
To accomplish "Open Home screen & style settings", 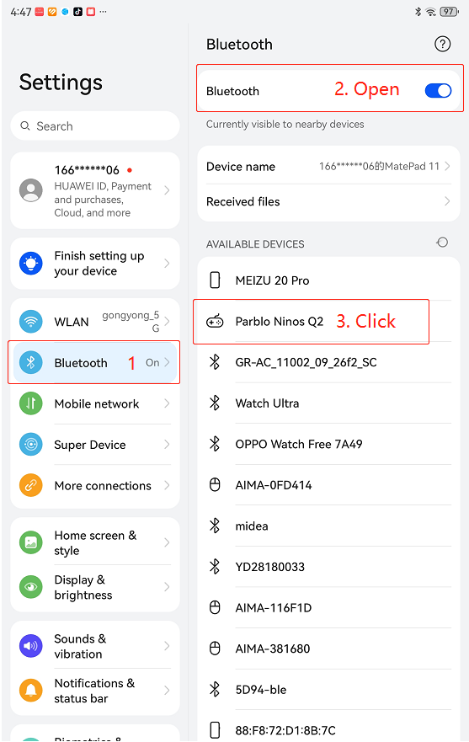I will tap(95, 542).
